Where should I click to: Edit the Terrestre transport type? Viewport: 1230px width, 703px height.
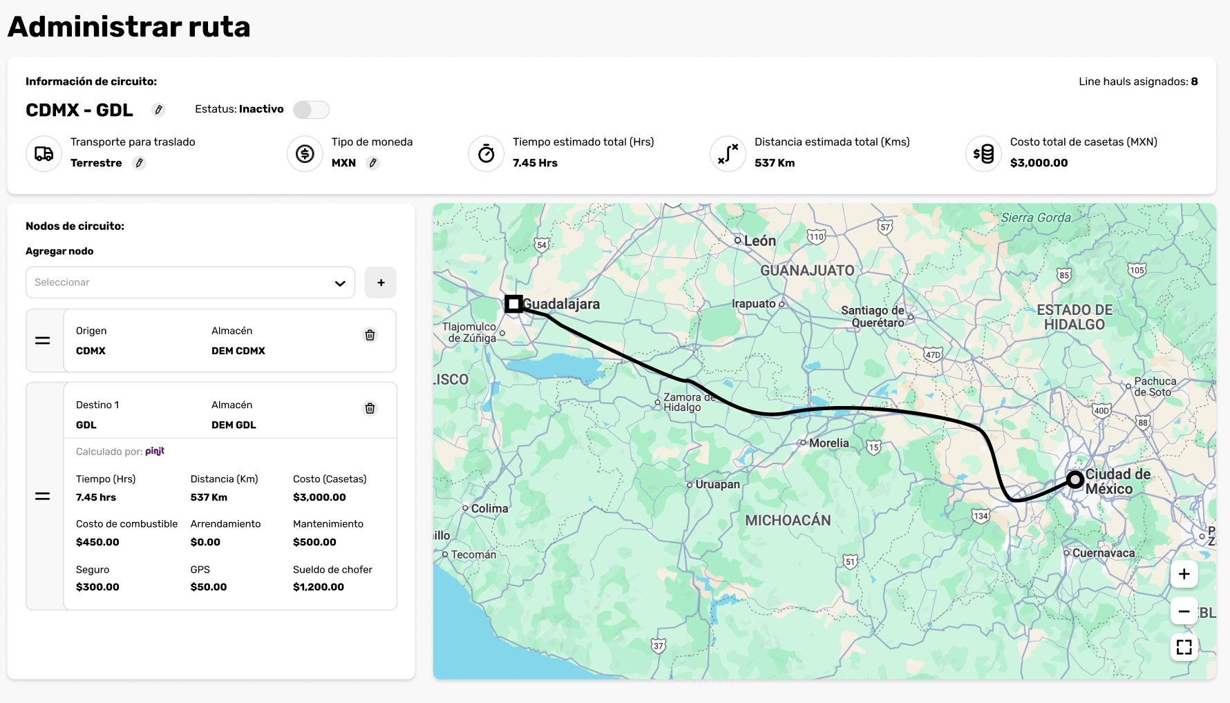tap(140, 163)
